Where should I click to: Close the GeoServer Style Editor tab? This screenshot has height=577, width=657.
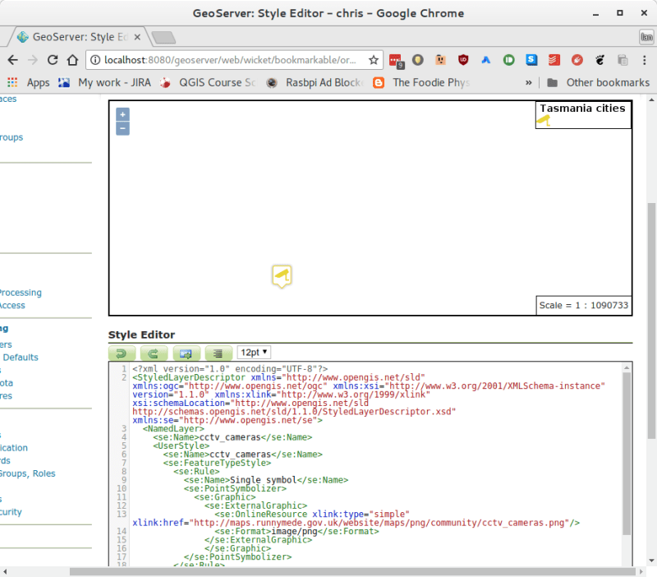[x=137, y=37]
